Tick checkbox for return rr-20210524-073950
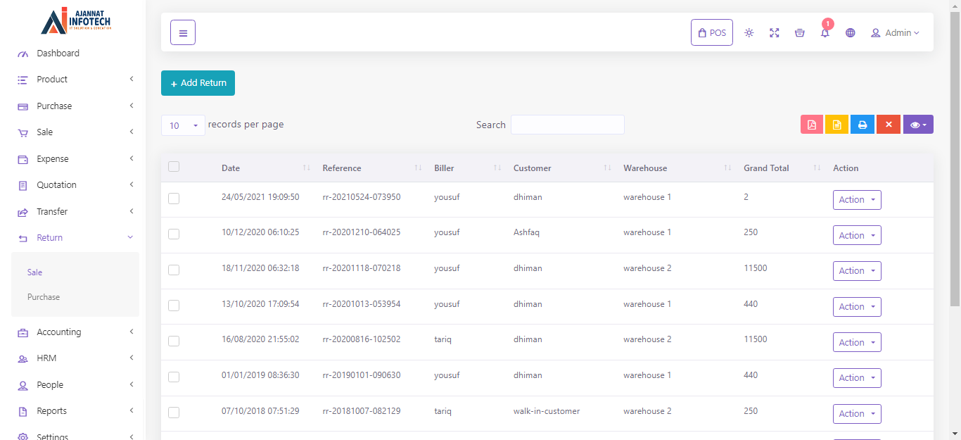Viewport: 961px width, 440px height. click(174, 199)
